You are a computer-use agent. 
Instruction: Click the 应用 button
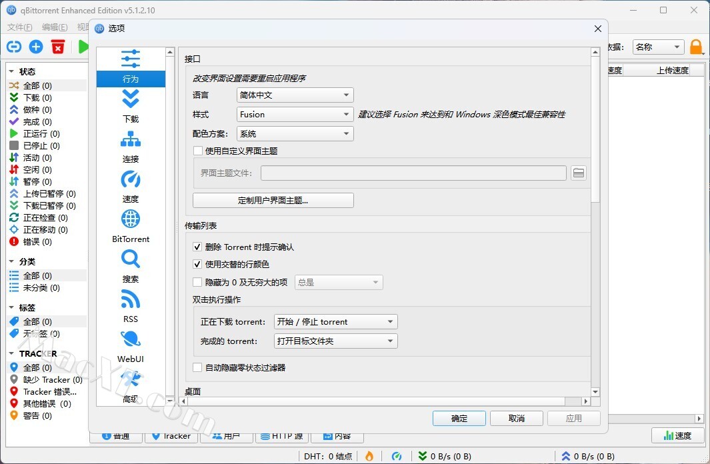[574, 418]
